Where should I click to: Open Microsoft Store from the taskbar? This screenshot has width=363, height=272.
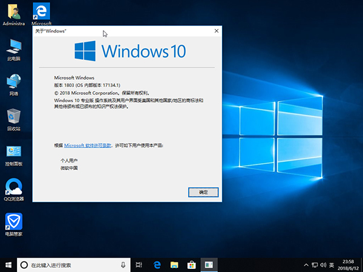[192, 265]
